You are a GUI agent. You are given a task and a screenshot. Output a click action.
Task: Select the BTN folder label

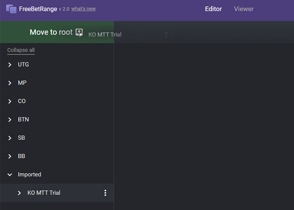click(x=24, y=119)
